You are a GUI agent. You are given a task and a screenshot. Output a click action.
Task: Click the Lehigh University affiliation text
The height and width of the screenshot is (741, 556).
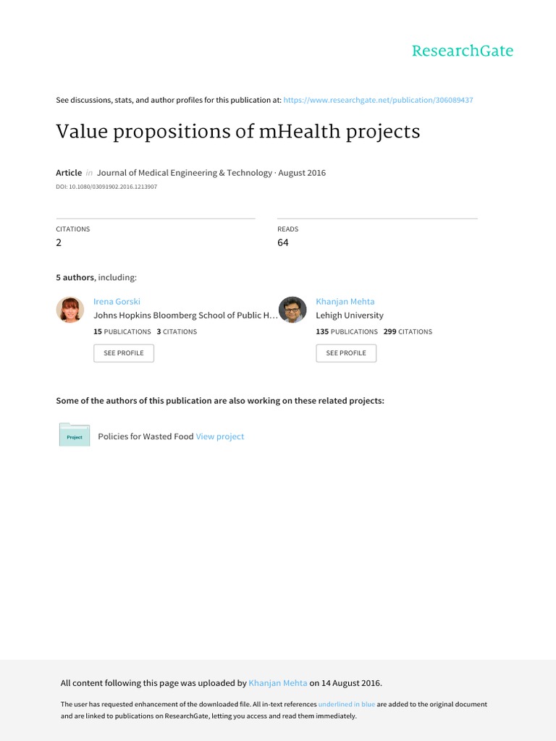[350, 316]
